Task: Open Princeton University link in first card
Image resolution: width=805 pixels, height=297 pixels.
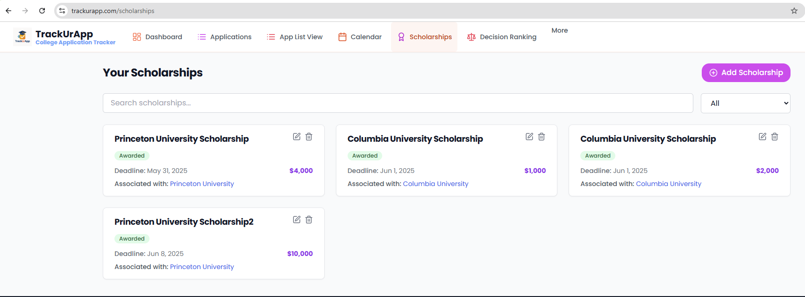Action: coord(202,184)
